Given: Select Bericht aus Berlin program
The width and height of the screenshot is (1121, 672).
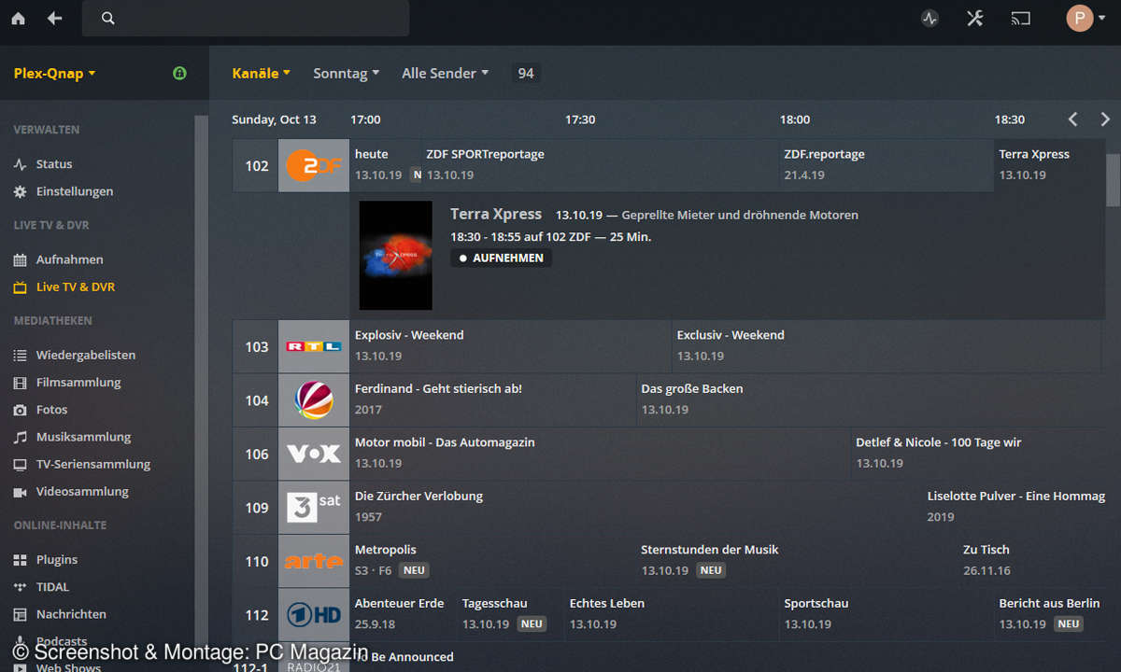Looking at the screenshot, I should click(x=1048, y=614).
